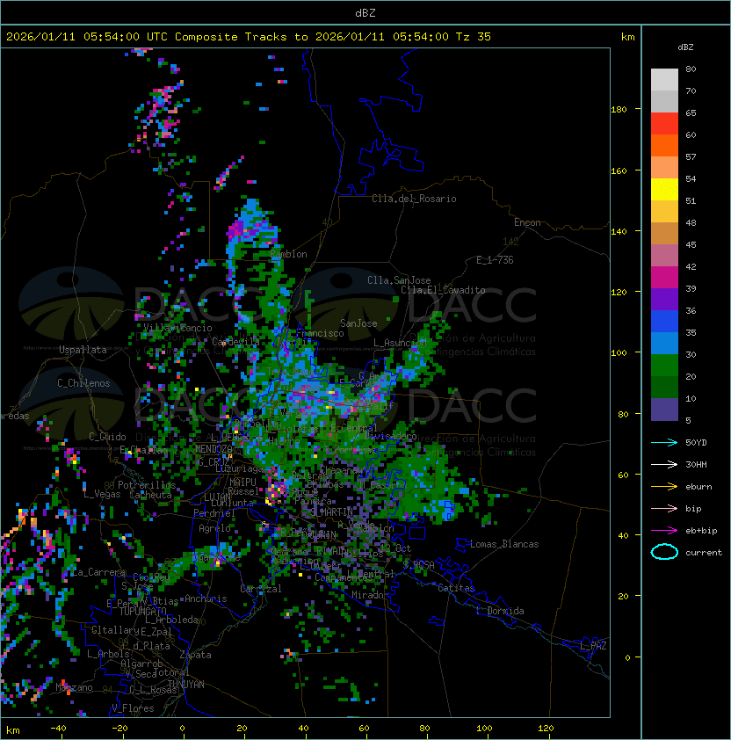Select the 'E_1-736' map label
Screen dimensions: 731x740
point(495,260)
